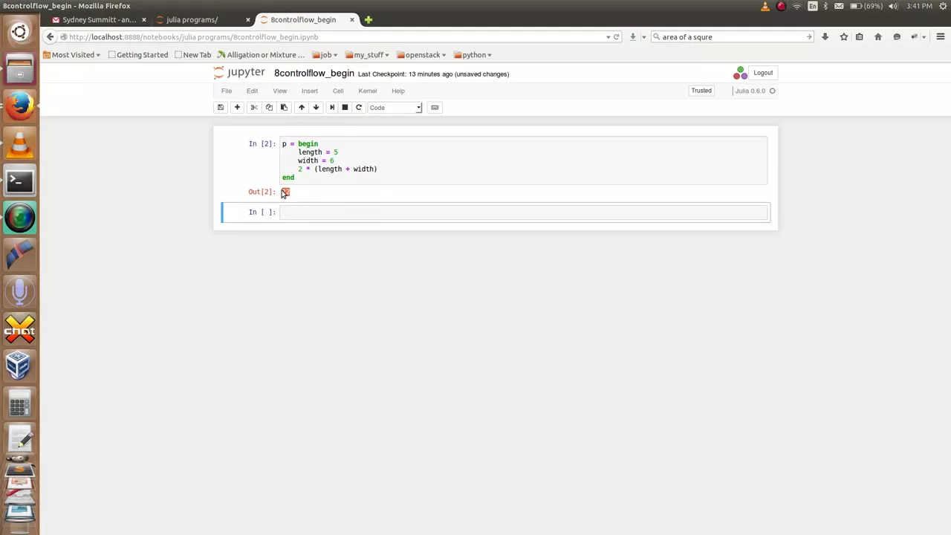Expand the openstack bookmarks folder

421,55
